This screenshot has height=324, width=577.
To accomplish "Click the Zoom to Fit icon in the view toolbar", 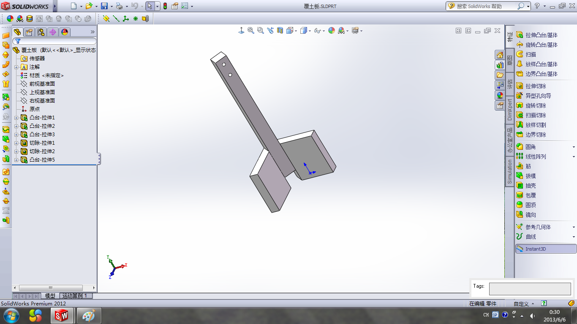I will point(251,30).
